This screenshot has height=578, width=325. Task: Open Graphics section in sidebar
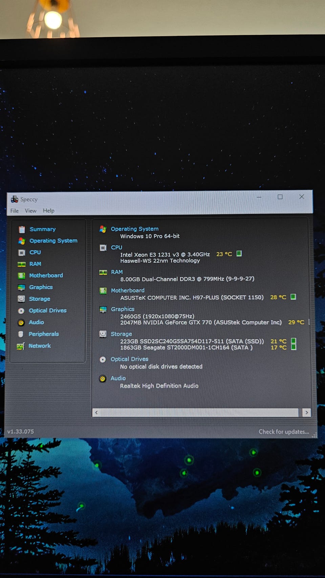(41, 287)
